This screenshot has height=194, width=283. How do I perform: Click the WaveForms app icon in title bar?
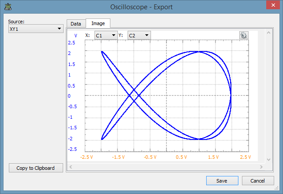pos(8,7)
